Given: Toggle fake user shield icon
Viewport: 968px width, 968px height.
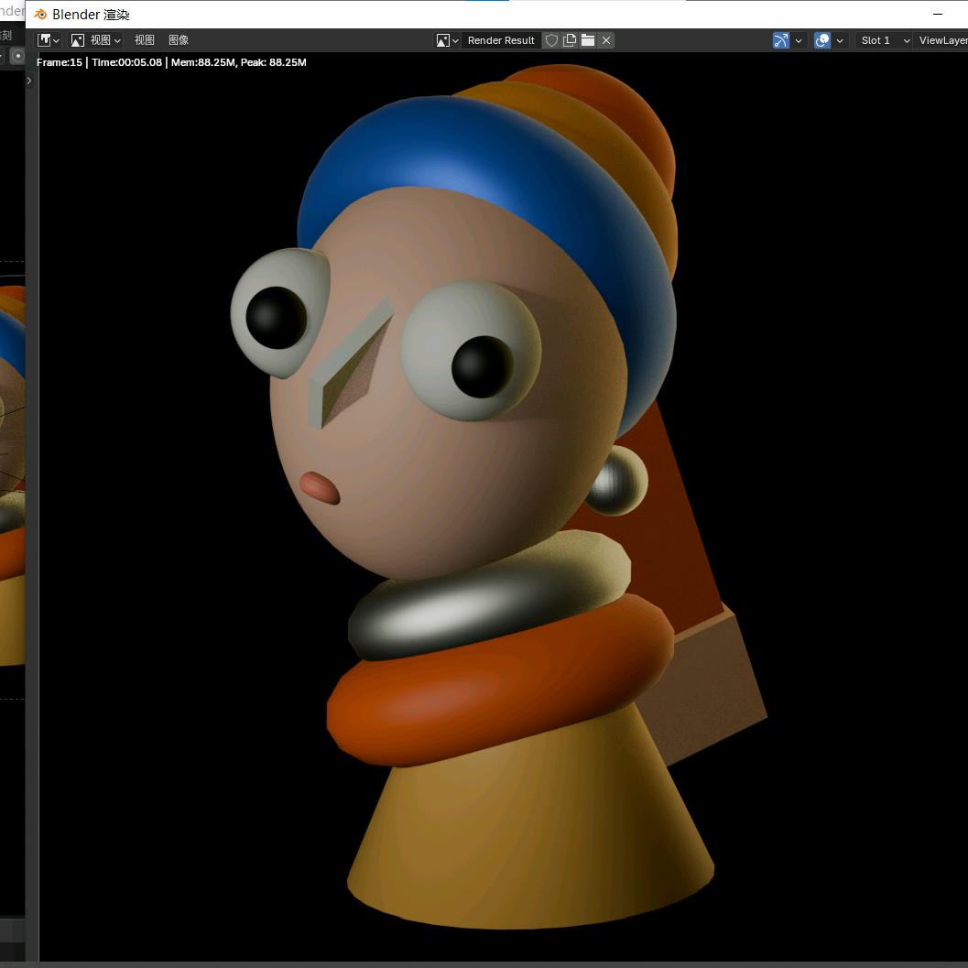Looking at the screenshot, I should [551, 40].
